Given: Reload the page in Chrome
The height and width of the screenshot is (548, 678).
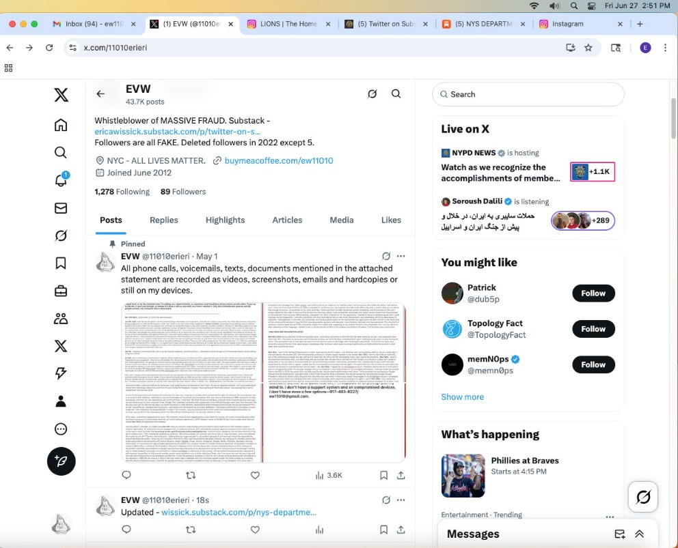Looking at the screenshot, I should point(49,48).
